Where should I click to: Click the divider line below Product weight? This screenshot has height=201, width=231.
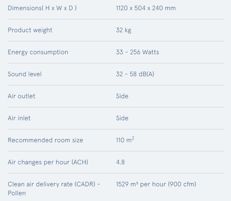point(116,41)
